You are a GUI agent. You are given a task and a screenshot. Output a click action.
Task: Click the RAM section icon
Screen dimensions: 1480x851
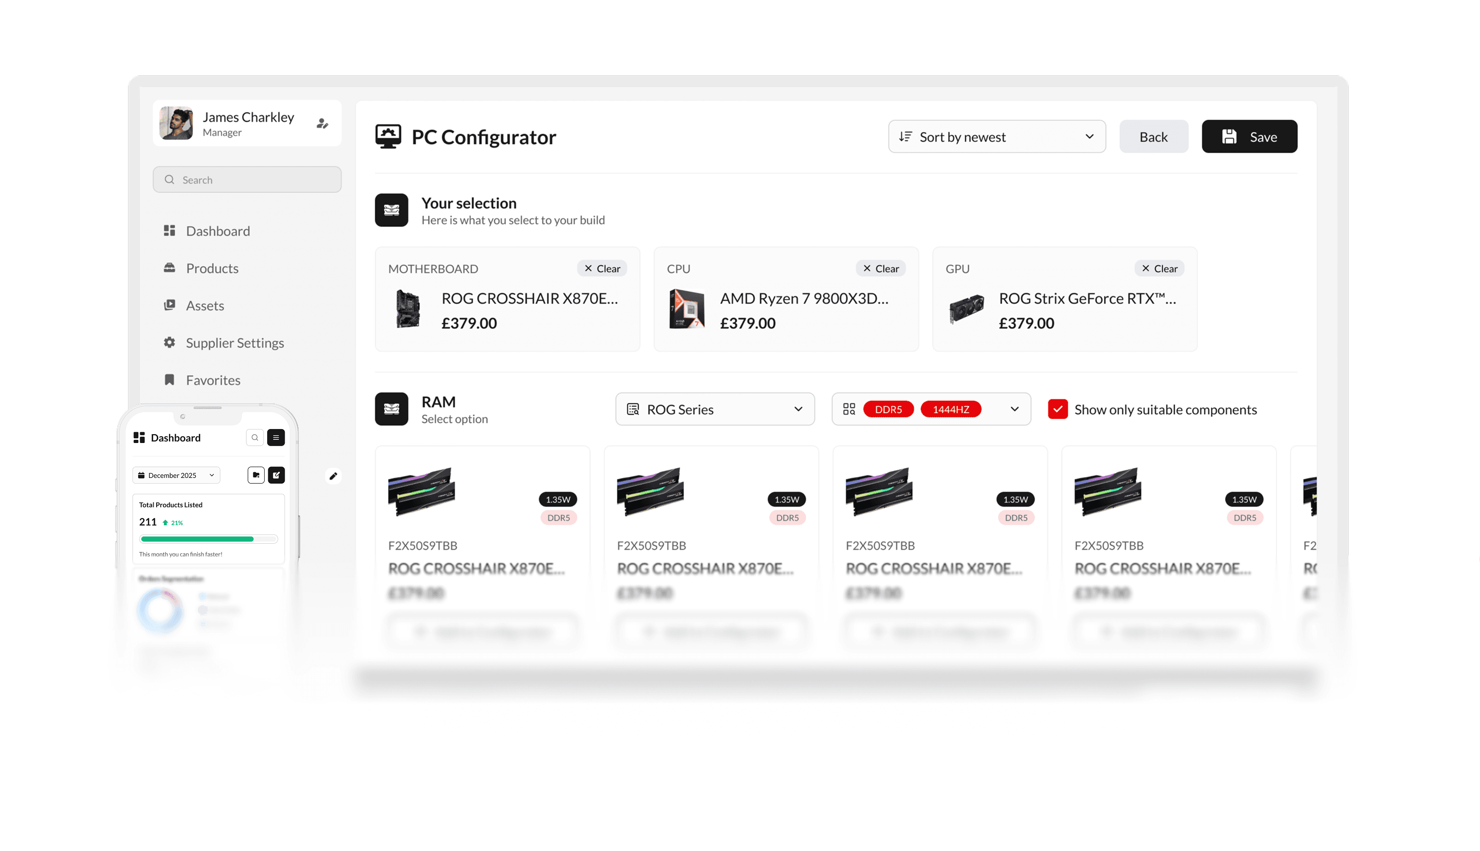pos(392,409)
